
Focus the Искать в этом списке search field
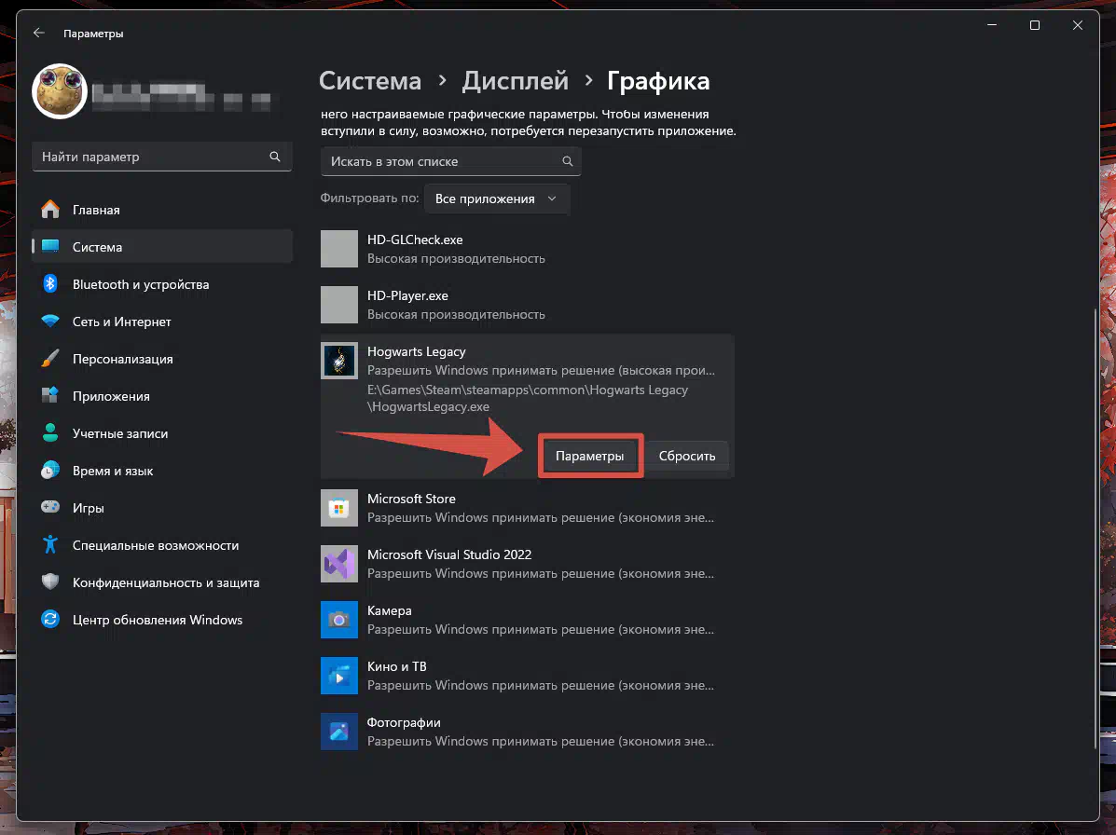point(451,161)
